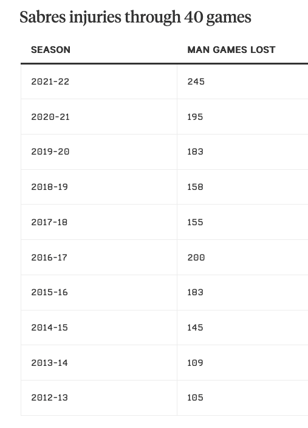The image size is (308, 428).
Task: Click the 145 man games lost value
Action: pos(195,328)
